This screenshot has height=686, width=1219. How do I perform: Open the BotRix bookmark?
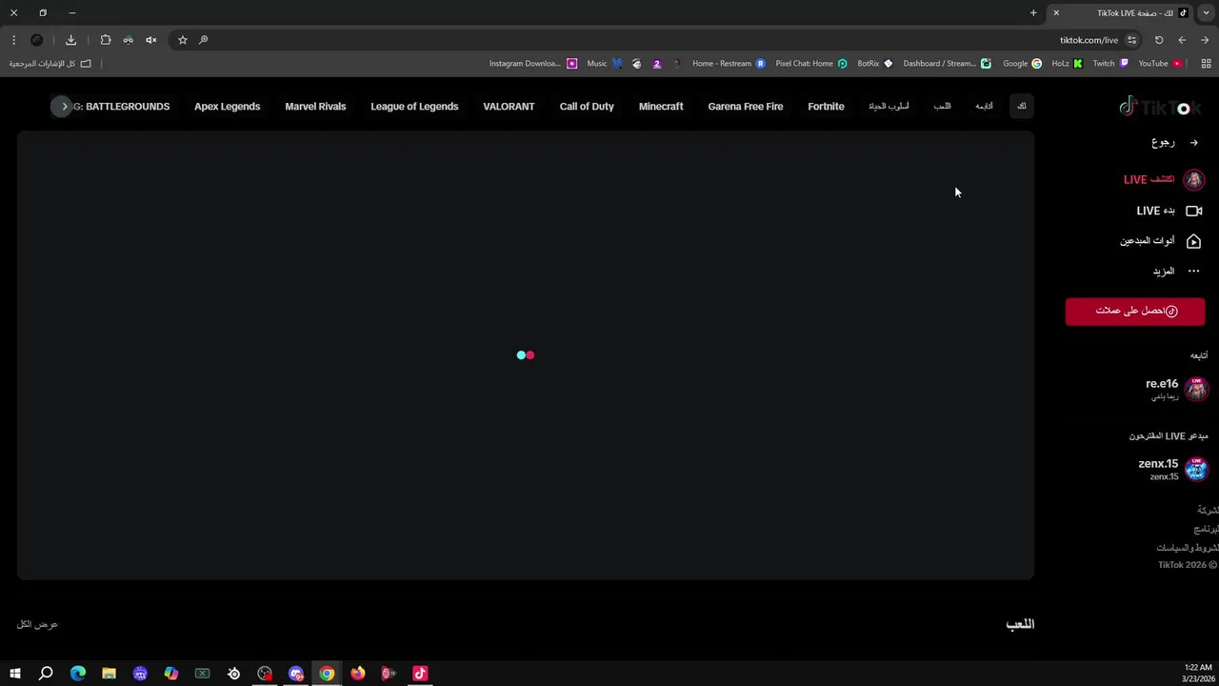[x=875, y=64]
